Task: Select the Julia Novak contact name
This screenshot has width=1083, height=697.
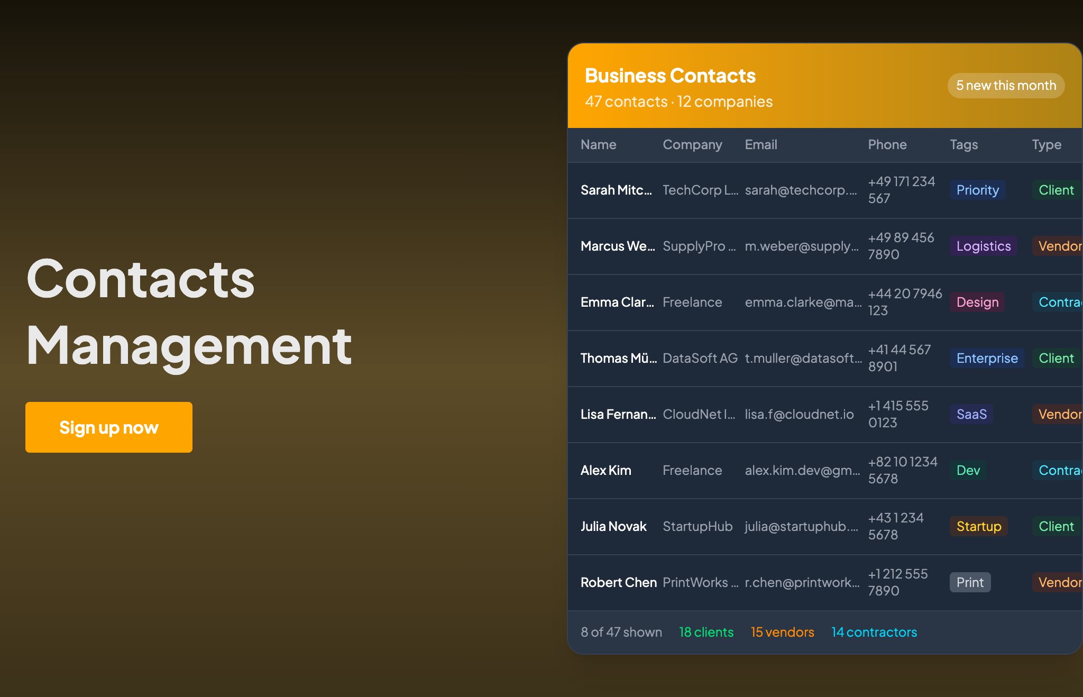Action: 613,526
